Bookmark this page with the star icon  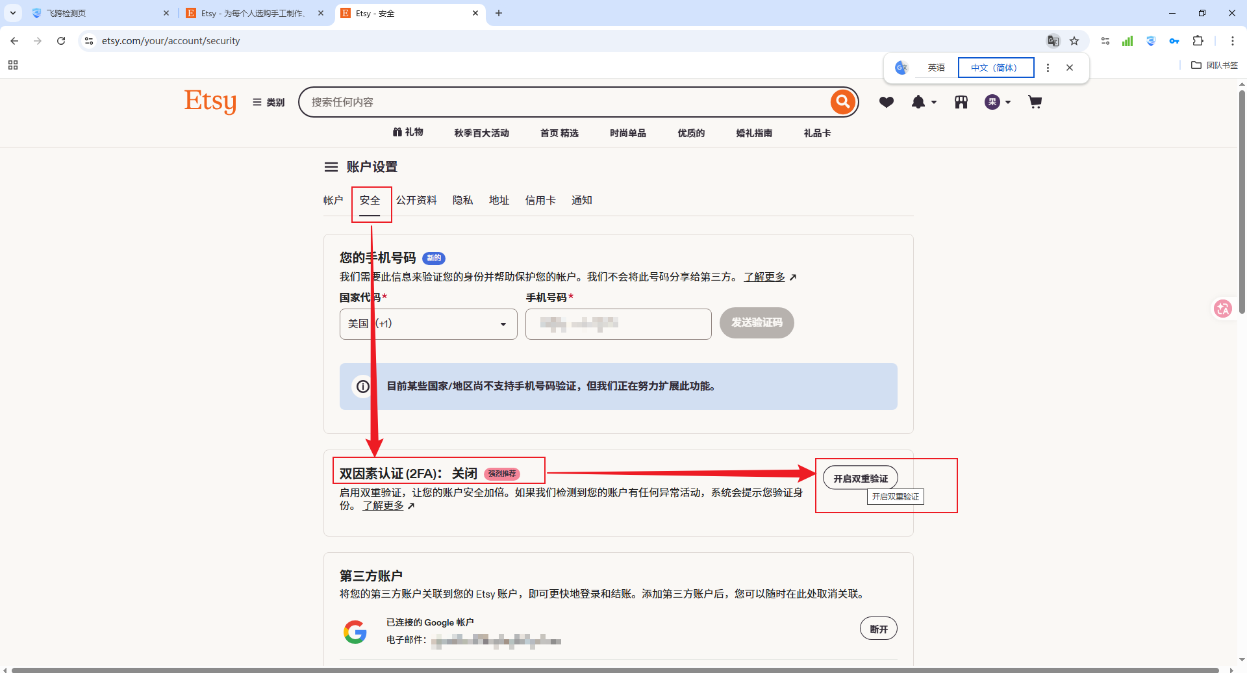(x=1074, y=41)
